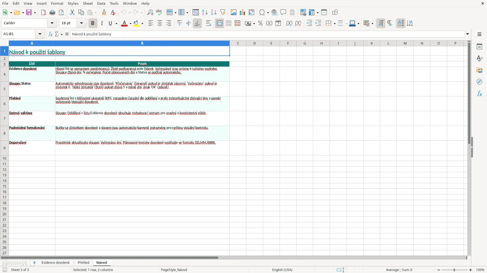The width and height of the screenshot is (487, 273).
Task: Open Find & Replace icon
Action: 150,13
